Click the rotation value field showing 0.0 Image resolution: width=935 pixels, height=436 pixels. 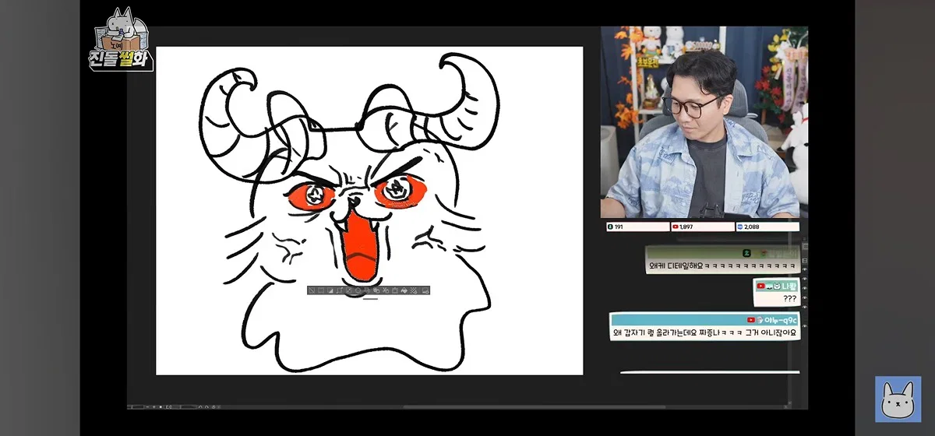172,406
